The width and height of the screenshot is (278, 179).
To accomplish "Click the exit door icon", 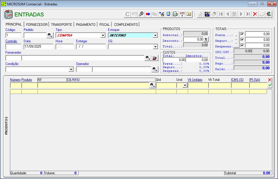I will tap(269, 14).
